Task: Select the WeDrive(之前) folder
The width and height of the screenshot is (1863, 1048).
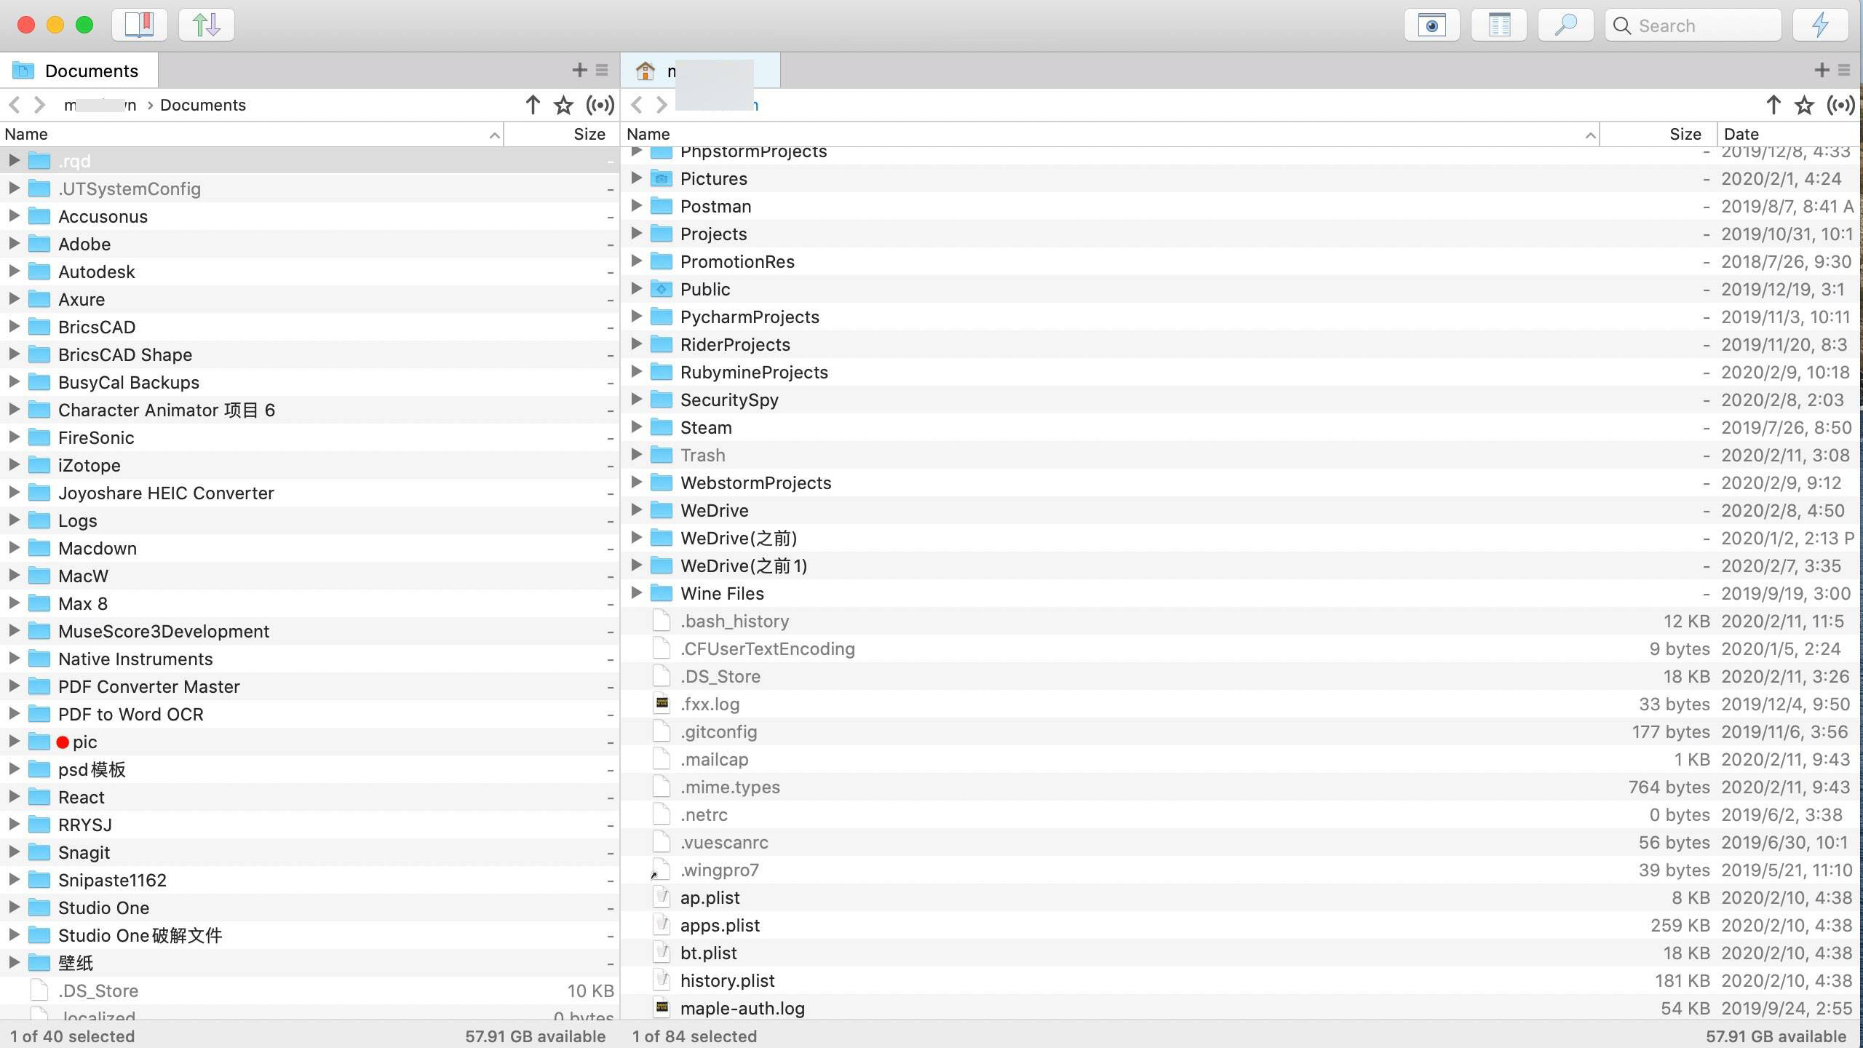Action: [1240, 538]
